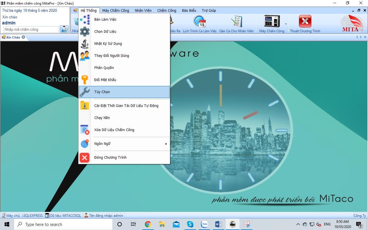The width and height of the screenshot is (368, 230).
Task: Expand the Ngôn Ngữ submenu arrow
Action: coord(166,144)
